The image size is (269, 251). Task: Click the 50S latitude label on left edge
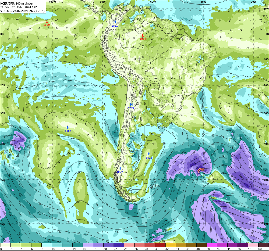pyautogui.click(x=3, y=180)
